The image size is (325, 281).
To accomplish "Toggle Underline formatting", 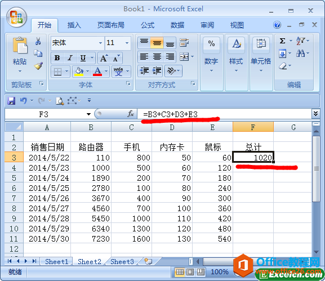I will tap(83, 58).
